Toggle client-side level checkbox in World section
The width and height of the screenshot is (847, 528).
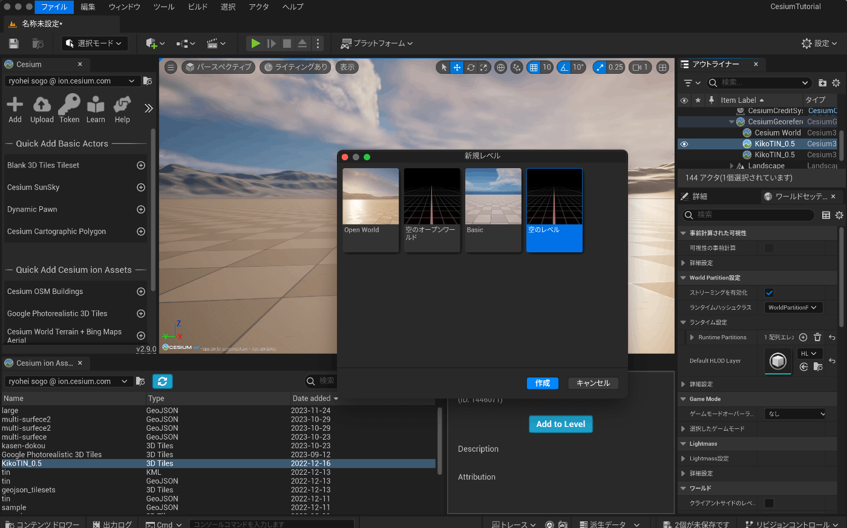pos(769,503)
